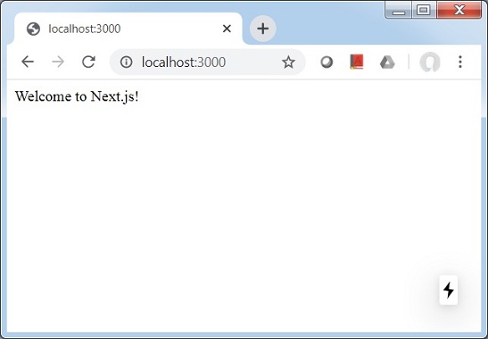Open a new tab with plus button
The image size is (488, 339).
262,29
